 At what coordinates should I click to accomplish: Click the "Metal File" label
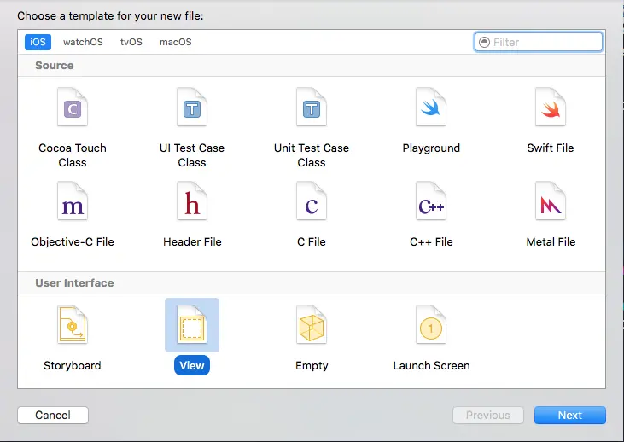[551, 241]
